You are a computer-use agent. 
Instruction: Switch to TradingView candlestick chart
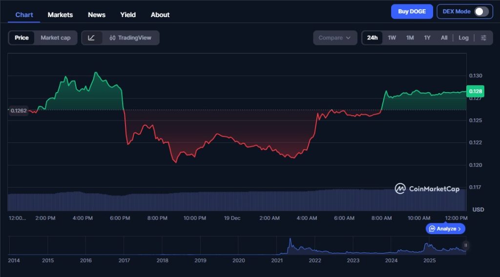[130, 38]
